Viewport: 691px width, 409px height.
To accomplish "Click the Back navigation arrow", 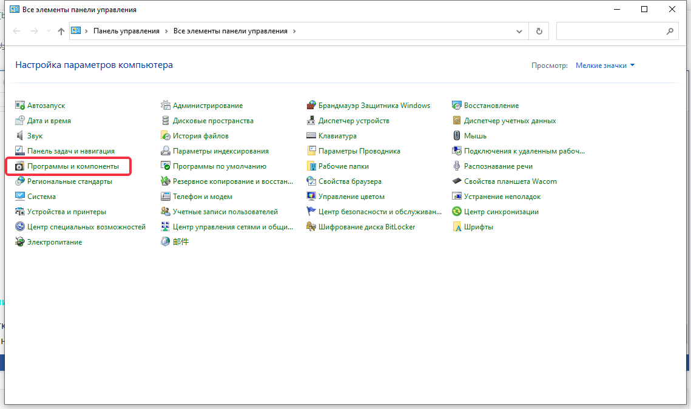I will point(17,31).
